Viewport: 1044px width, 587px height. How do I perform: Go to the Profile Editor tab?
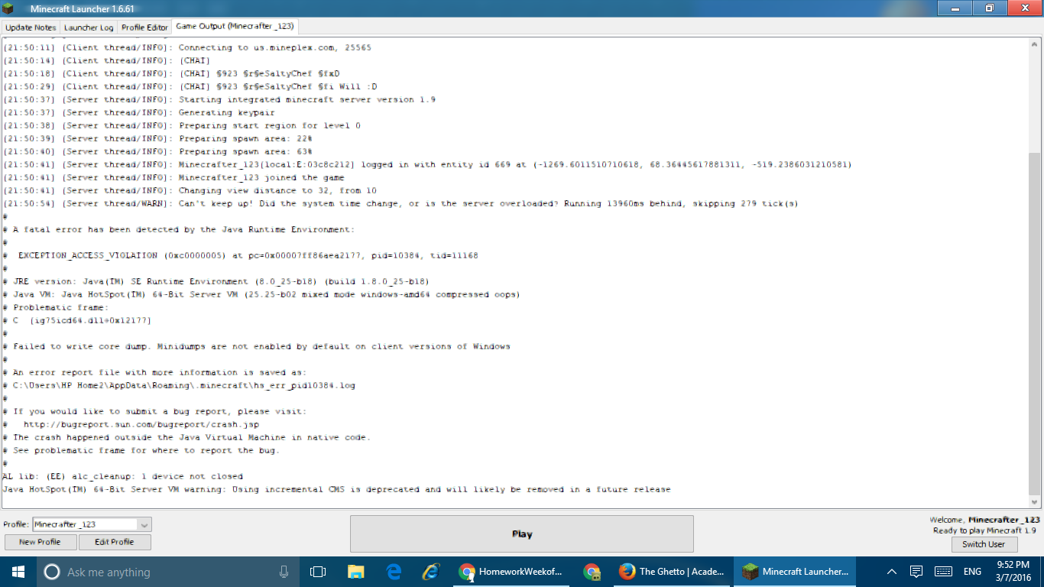pos(144,28)
